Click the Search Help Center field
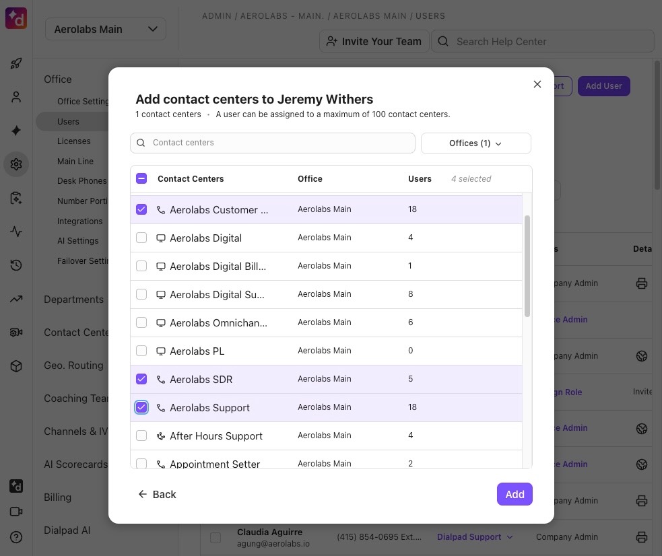 [543, 41]
